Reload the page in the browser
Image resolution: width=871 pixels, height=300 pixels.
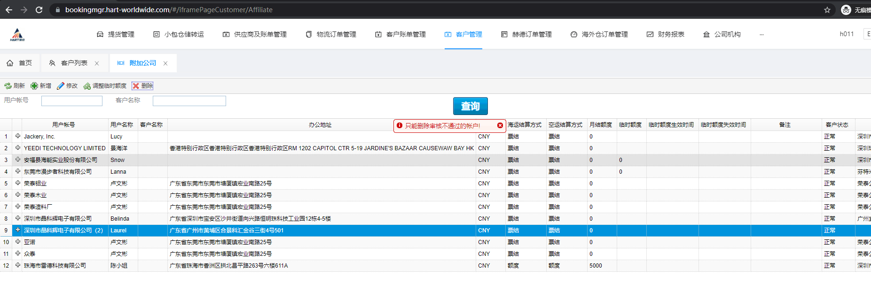click(39, 10)
